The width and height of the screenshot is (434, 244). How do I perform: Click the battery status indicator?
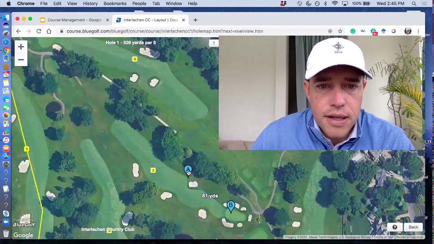coord(361,3)
